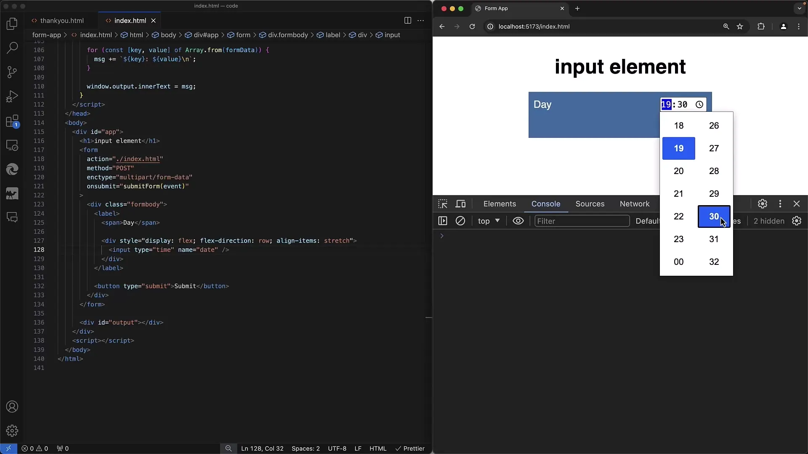The image size is (808, 454).
Task: Click the DevTools more options icon
Action: point(780,203)
